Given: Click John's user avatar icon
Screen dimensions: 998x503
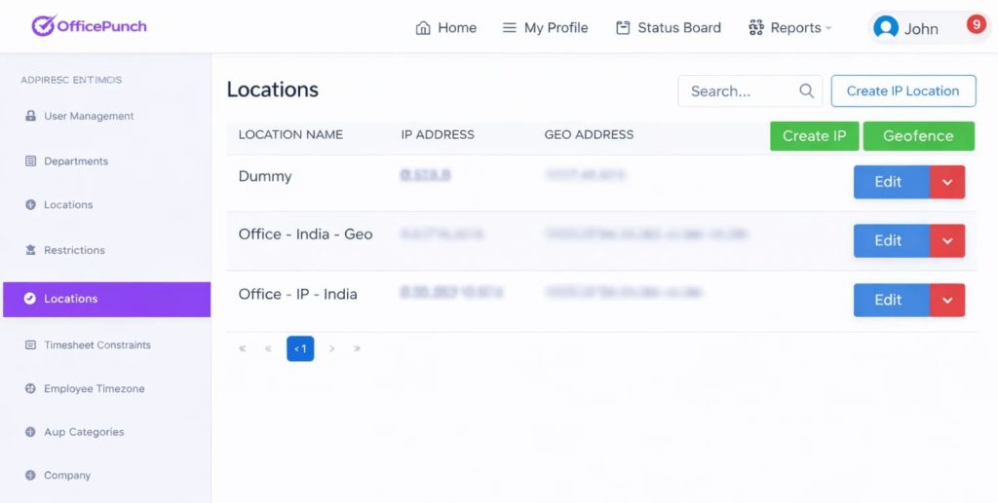Looking at the screenshot, I should (886, 28).
